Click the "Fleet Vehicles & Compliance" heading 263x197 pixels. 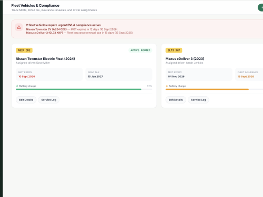pyautogui.click(x=35, y=6)
